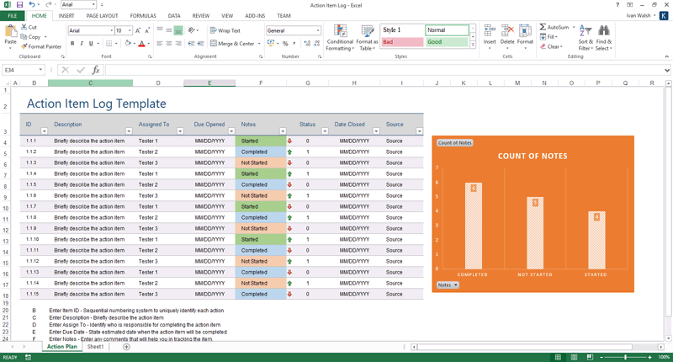The height and width of the screenshot is (362, 673).
Task: Open the Sheet1 worksheet tab
Action: (x=95, y=347)
